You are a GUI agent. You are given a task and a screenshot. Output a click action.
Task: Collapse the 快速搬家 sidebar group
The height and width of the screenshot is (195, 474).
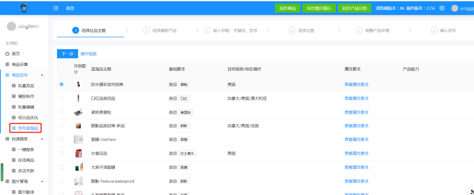pos(42,139)
